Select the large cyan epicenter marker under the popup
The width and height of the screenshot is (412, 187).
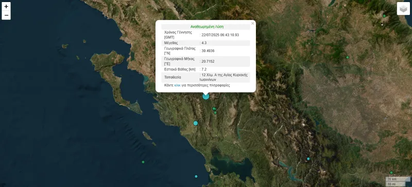tap(205, 96)
